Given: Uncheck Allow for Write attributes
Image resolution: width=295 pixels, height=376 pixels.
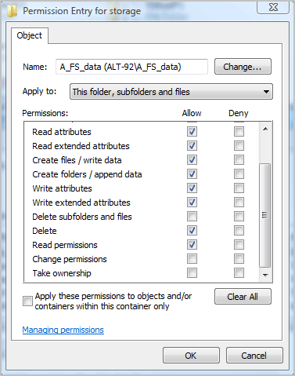Looking at the screenshot, I should (192, 188).
